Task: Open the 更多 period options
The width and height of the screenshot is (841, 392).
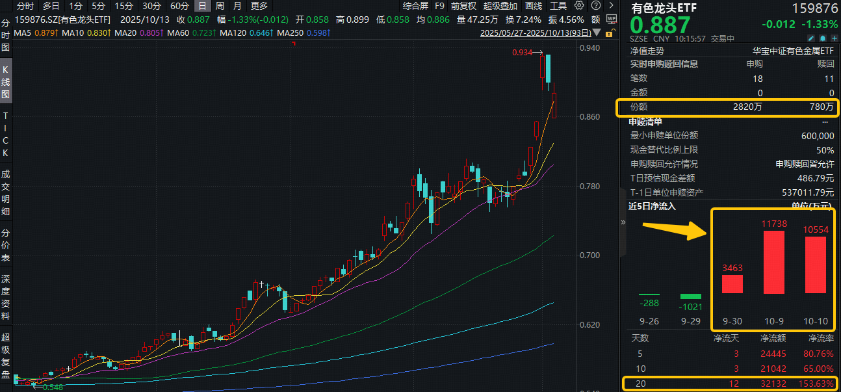Action: (x=259, y=6)
